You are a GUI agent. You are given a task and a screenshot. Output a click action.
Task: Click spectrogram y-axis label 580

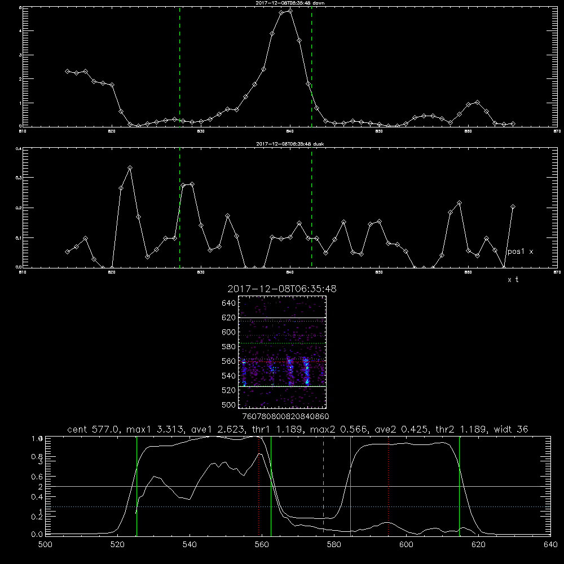pos(229,347)
